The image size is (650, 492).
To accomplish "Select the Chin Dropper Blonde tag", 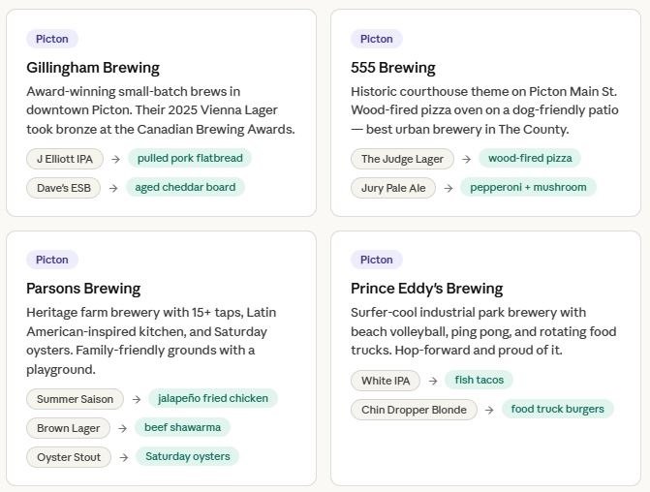I will [414, 410].
